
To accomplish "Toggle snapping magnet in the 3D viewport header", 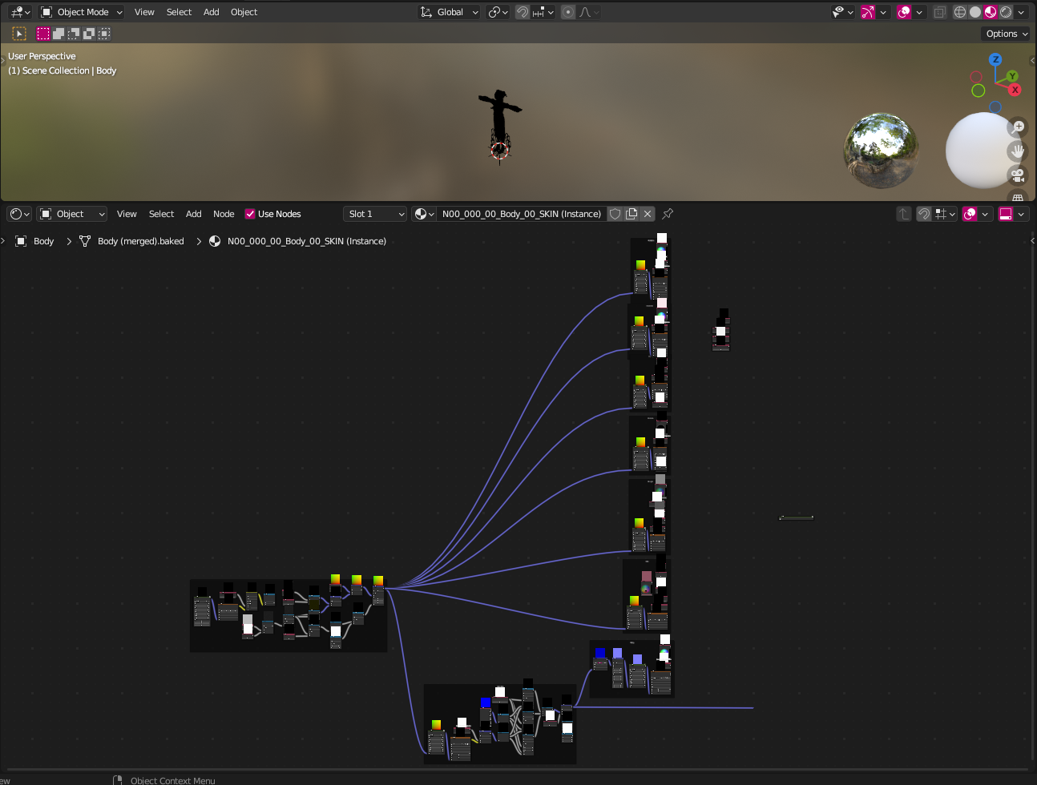I will click(522, 12).
